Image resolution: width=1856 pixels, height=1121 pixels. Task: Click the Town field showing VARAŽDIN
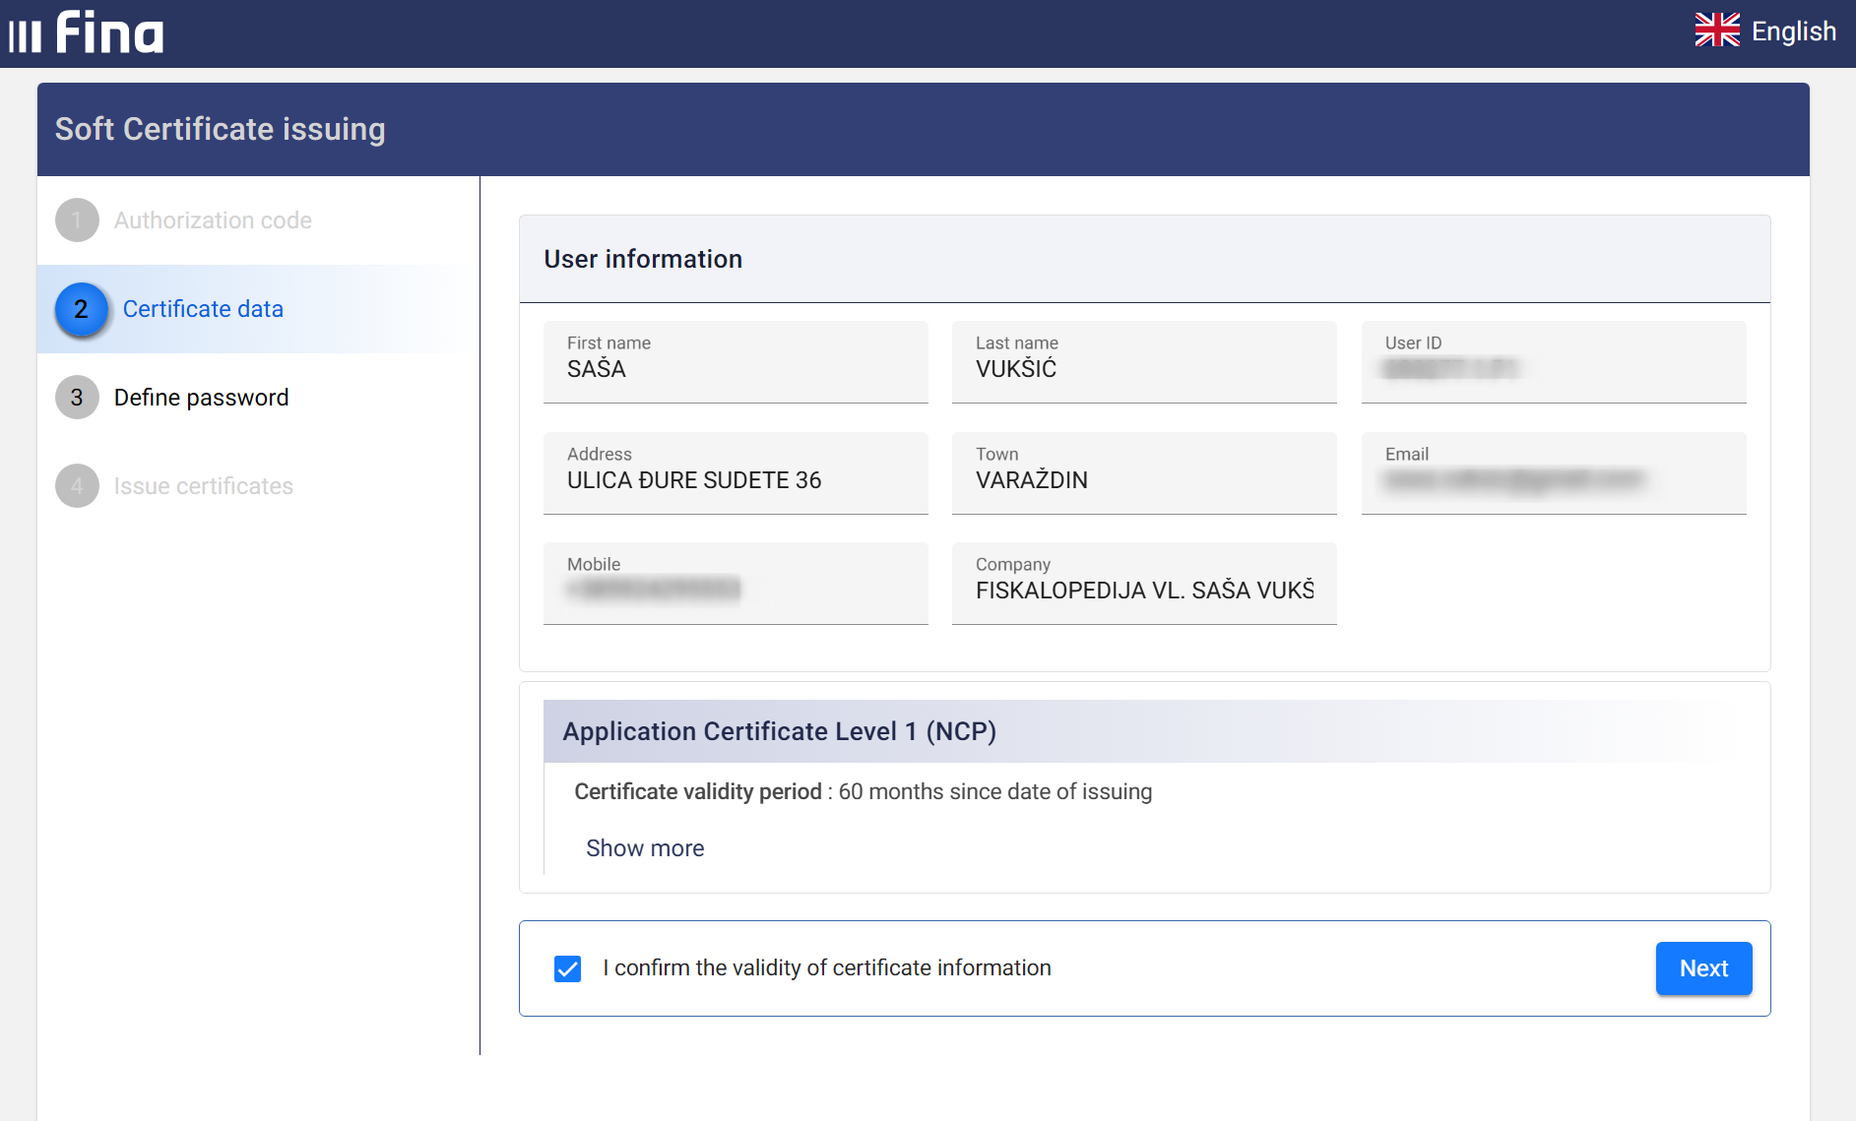coord(1143,473)
